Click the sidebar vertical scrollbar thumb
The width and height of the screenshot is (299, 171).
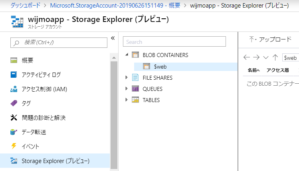point(114,115)
